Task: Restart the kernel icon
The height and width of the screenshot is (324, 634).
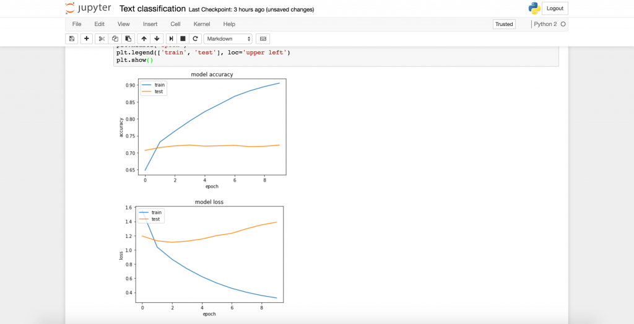Action: coord(195,38)
